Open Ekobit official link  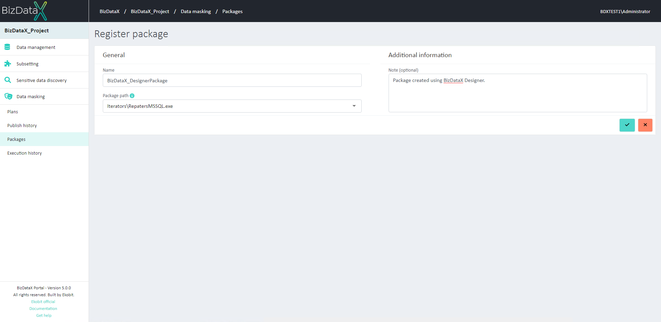pos(43,302)
